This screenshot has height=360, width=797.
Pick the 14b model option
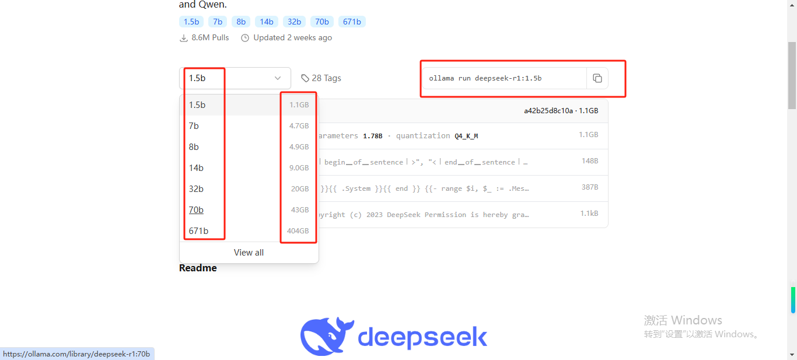click(x=249, y=168)
